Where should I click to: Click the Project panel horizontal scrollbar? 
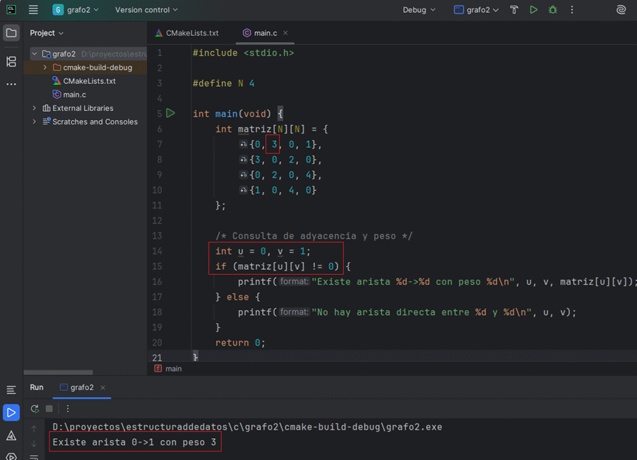click(x=58, y=372)
